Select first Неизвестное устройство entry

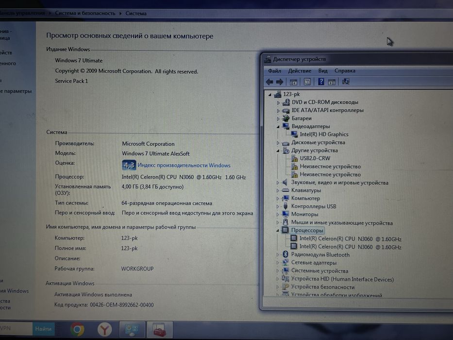(330, 166)
